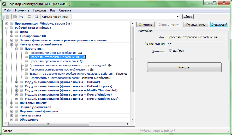Toggle mark box next to Фильтр спама

click(17, 115)
